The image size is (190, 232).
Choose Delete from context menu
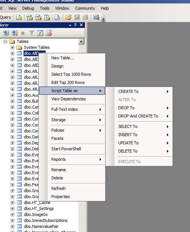click(72, 178)
